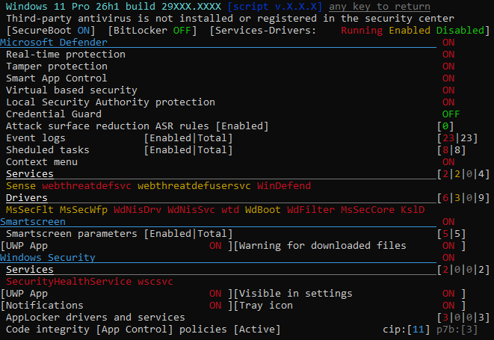This screenshot has width=494, height=340.
Task: Click the AppLocker count [3|0|0|3]
Action: point(463,318)
